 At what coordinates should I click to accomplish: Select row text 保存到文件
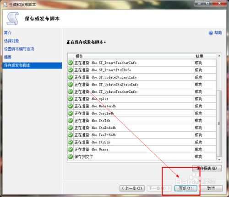[84, 156]
